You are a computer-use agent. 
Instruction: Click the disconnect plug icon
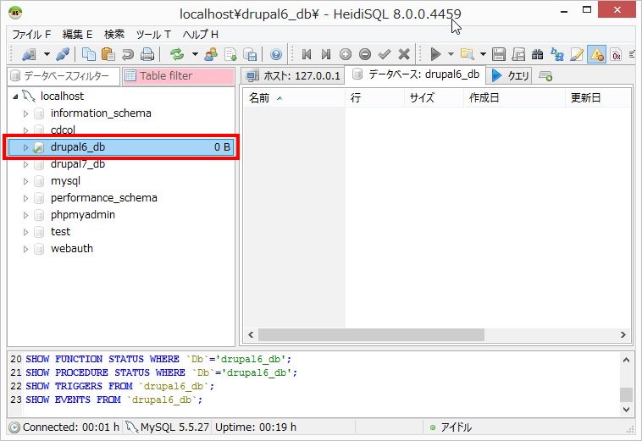pyautogui.click(x=63, y=54)
